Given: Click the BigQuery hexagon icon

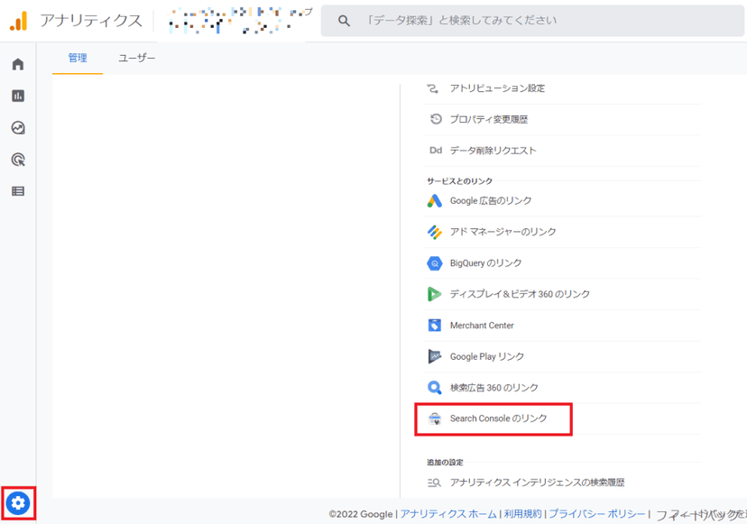Looking at the screenshot, I should [x=435, y=263].
